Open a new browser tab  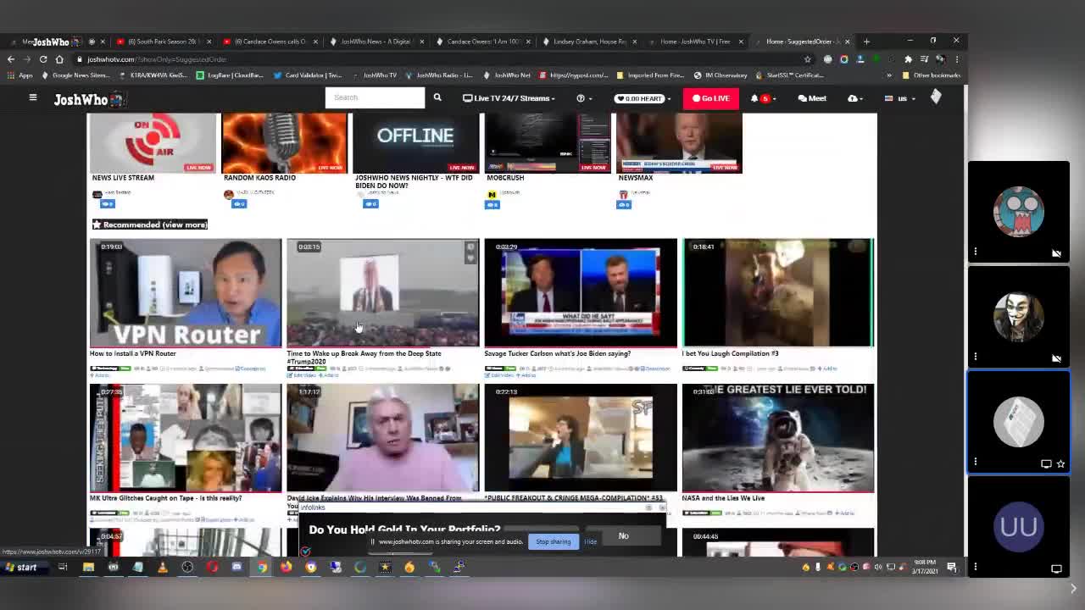866,42
